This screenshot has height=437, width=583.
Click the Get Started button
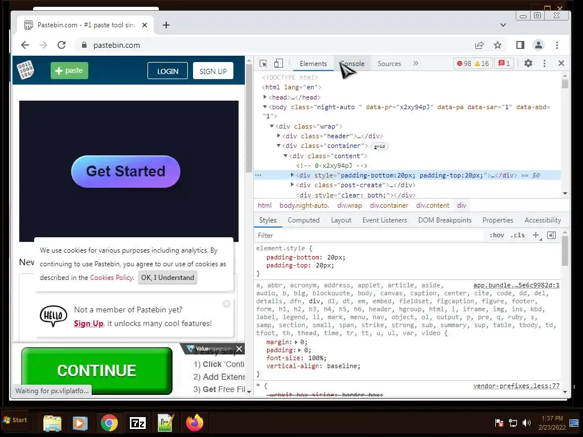(x=126, y=171)
